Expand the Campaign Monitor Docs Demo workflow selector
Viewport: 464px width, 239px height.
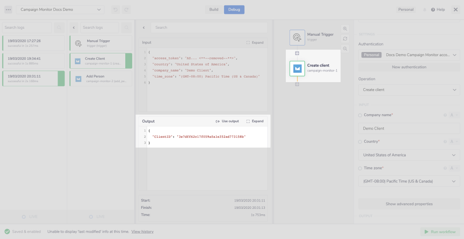click(x=60, y=9)
